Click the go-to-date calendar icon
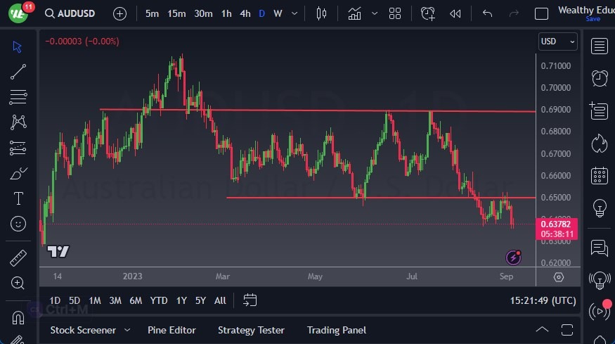615x344 pixels. [x=250, y=300]
